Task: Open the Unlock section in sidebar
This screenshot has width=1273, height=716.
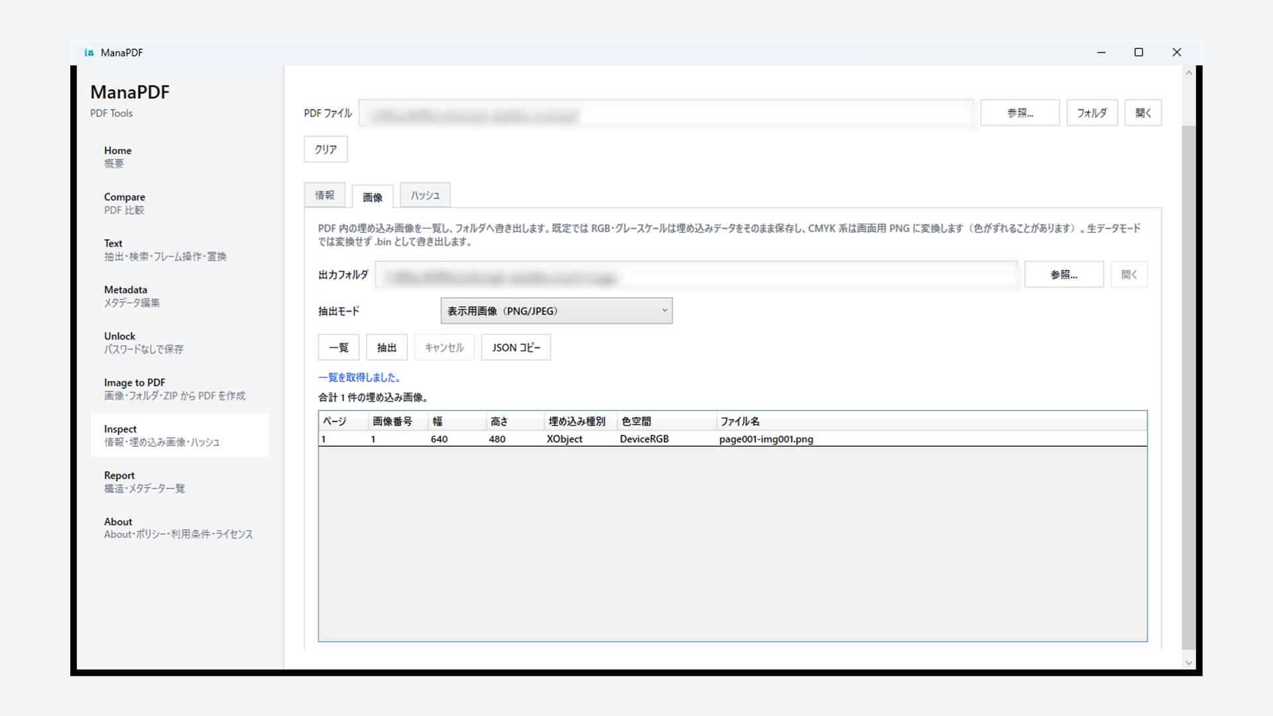Action: point(180,343)
